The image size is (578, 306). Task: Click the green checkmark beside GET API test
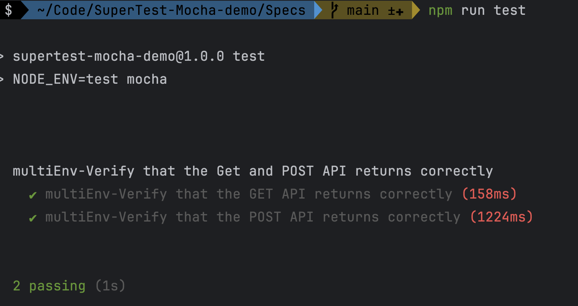point(33,195)
